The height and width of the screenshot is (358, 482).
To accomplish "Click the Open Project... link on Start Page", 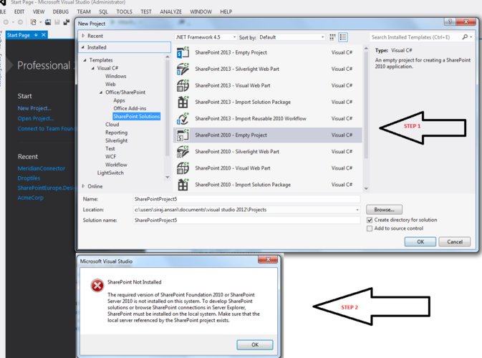I will click(x=35, y=118).
